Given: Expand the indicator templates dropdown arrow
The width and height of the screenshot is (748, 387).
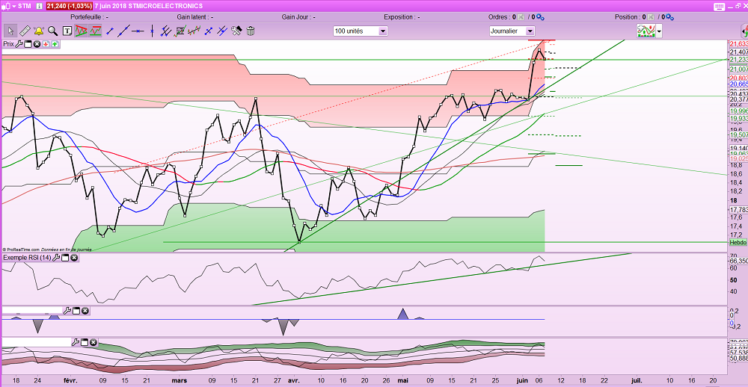Looking at the screenshot, I should pos(659,31).
